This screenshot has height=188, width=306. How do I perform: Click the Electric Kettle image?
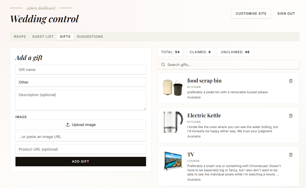click(x=173, y=122)
